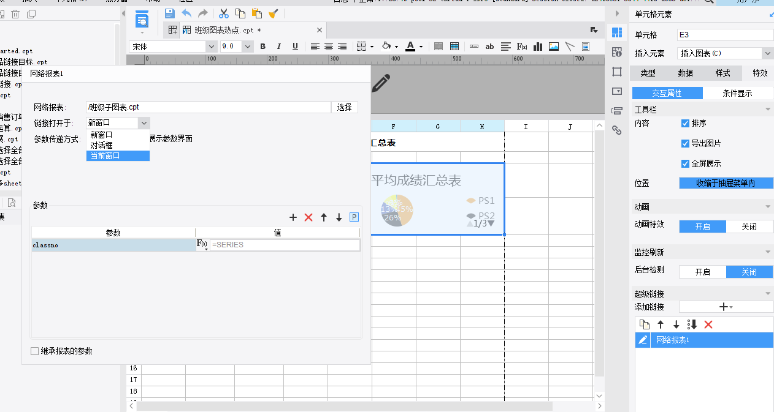Align text left
The height and width of the screenshot is (412, 774).
[x=315, y=47]
